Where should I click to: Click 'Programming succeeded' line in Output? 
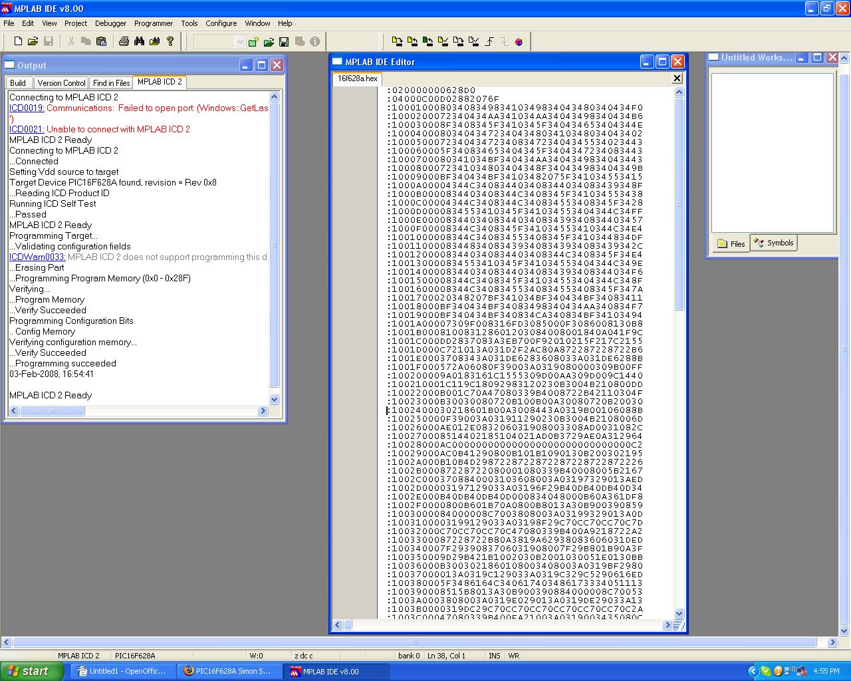tap(62, 363)
